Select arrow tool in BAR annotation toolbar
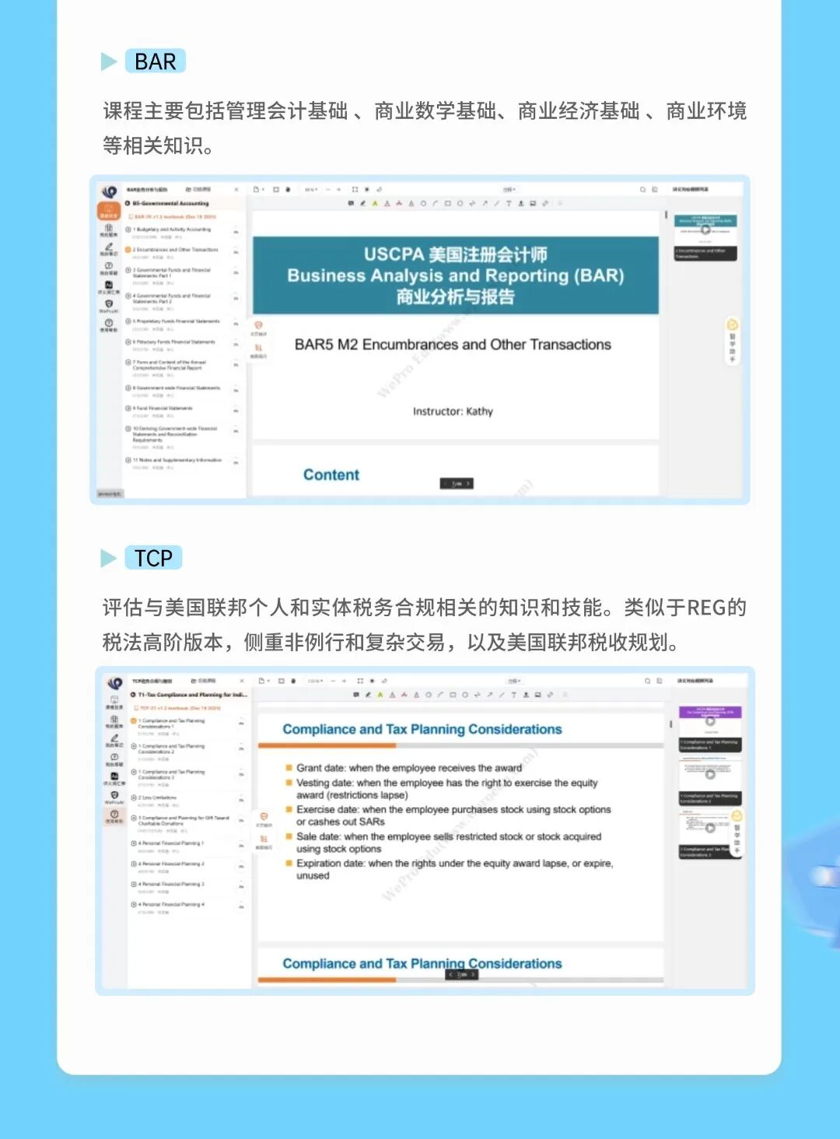This screenshot has width=840, height=1139. [484, 204]
